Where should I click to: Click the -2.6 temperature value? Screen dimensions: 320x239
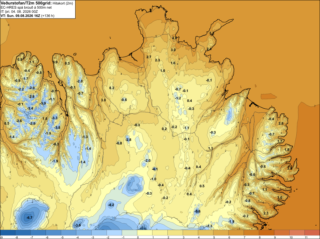(19, 121)
